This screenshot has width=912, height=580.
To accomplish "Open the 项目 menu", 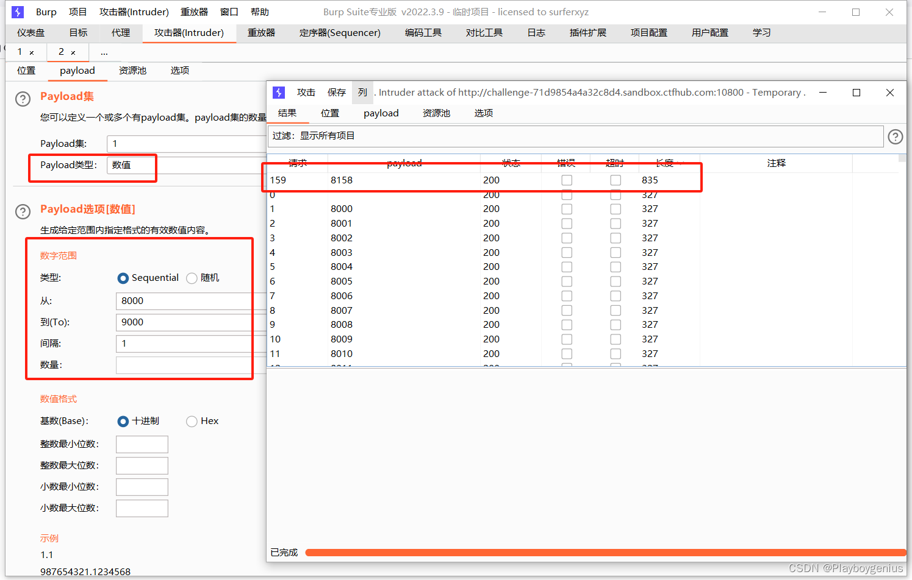I will [x=77, y=12].
